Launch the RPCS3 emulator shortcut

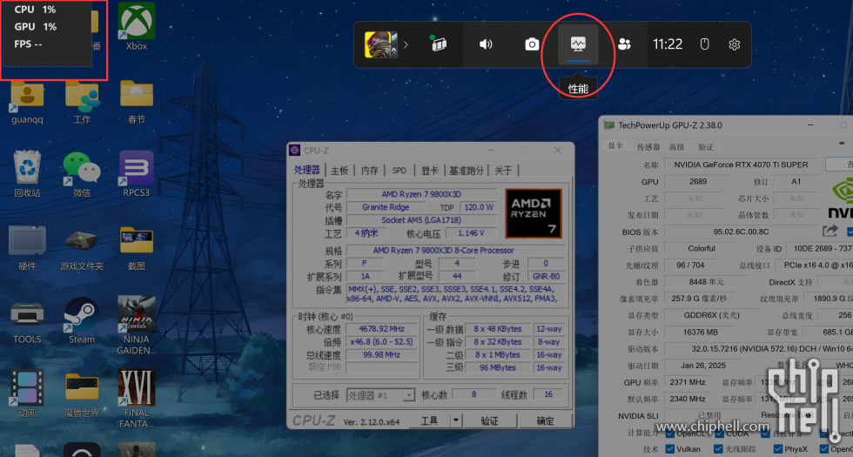(x=137, y=174)
